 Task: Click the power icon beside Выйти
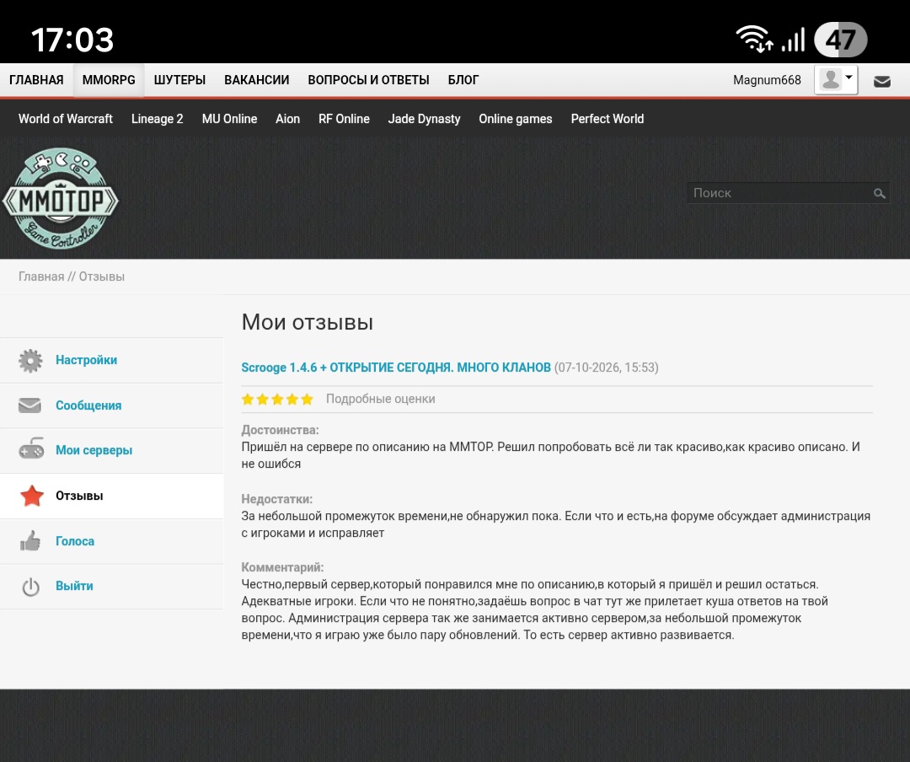tap(31, 587)
